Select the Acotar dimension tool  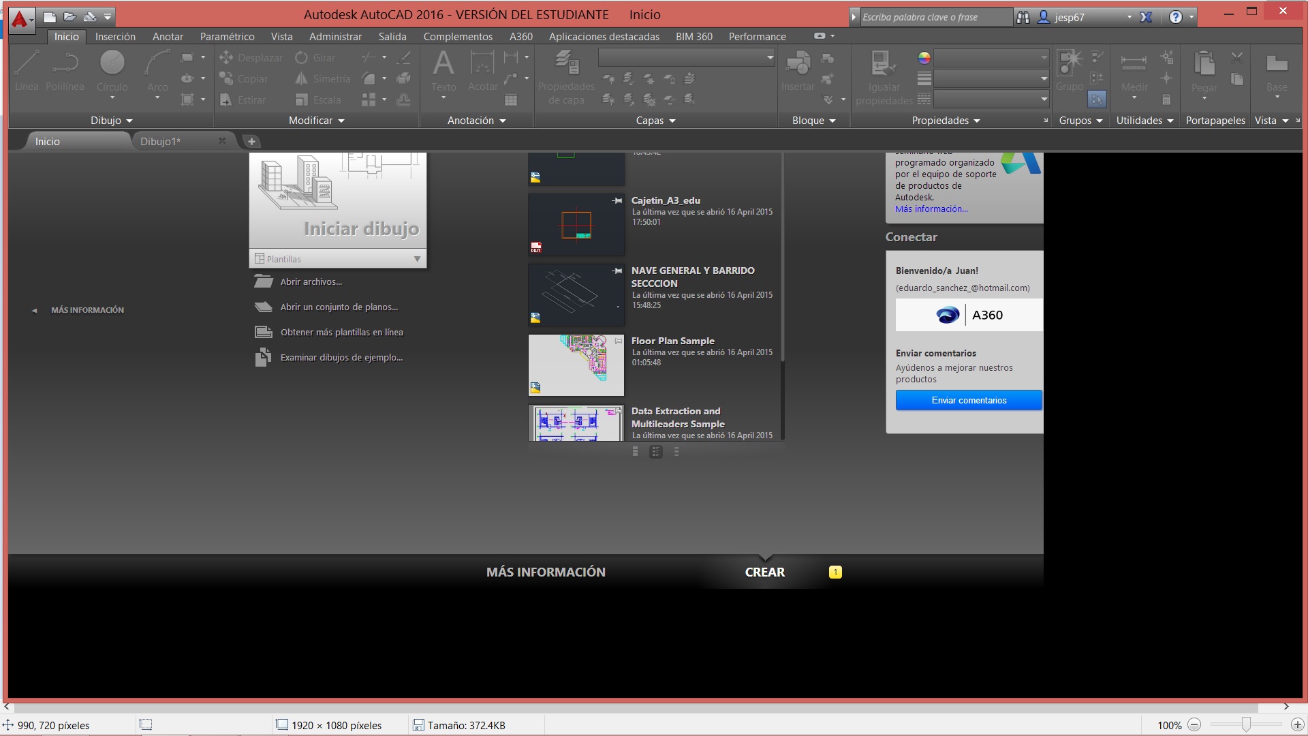click(482, 71)
